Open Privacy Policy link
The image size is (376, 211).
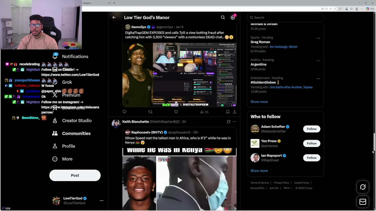point(281,183)
